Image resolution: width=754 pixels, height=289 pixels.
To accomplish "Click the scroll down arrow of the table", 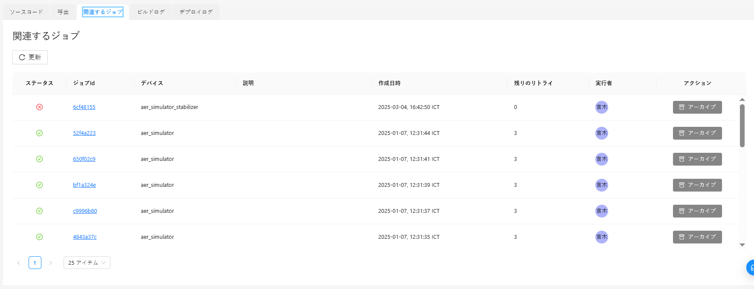I will point(742,245).
